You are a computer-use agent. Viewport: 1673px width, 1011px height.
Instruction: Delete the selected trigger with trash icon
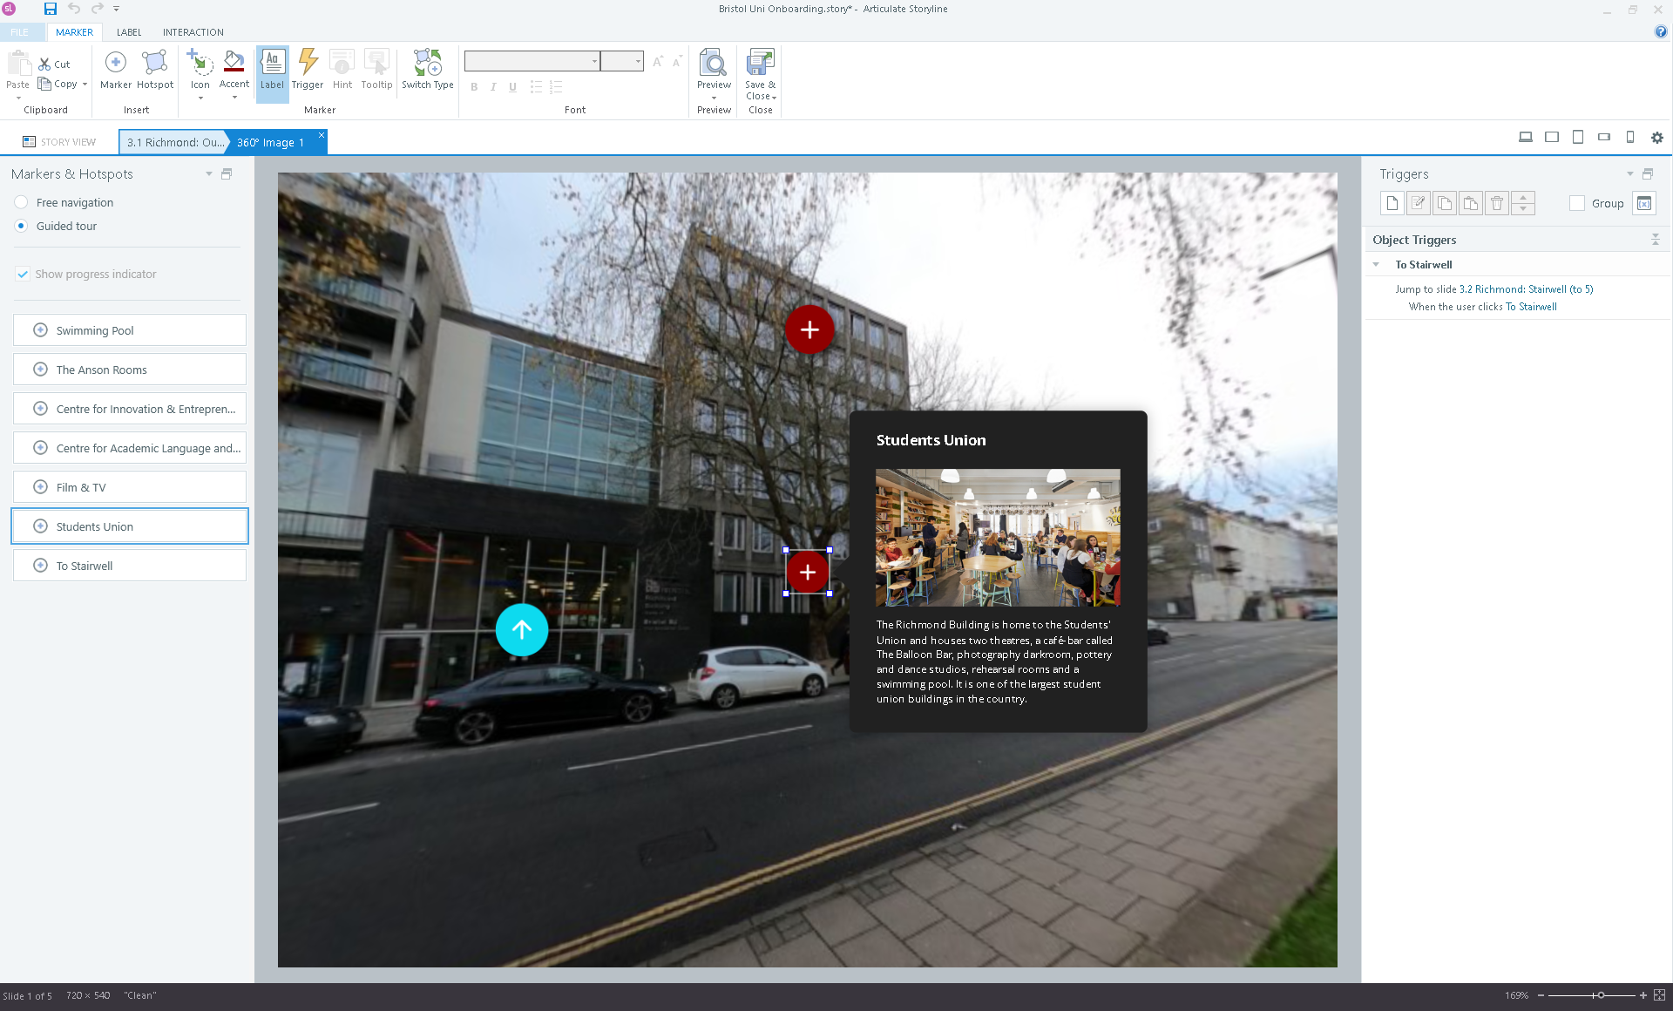pos(1497,204)
